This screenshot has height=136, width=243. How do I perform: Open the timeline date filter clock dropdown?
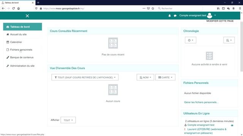pos(191,40)
